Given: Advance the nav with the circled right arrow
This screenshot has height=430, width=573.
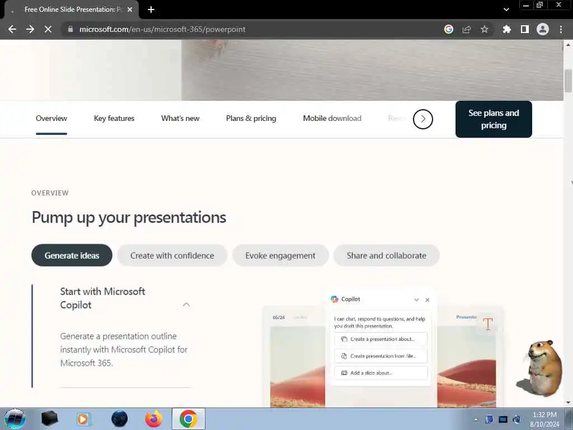Looking at the screenshot, I should [x=423, y=119].
